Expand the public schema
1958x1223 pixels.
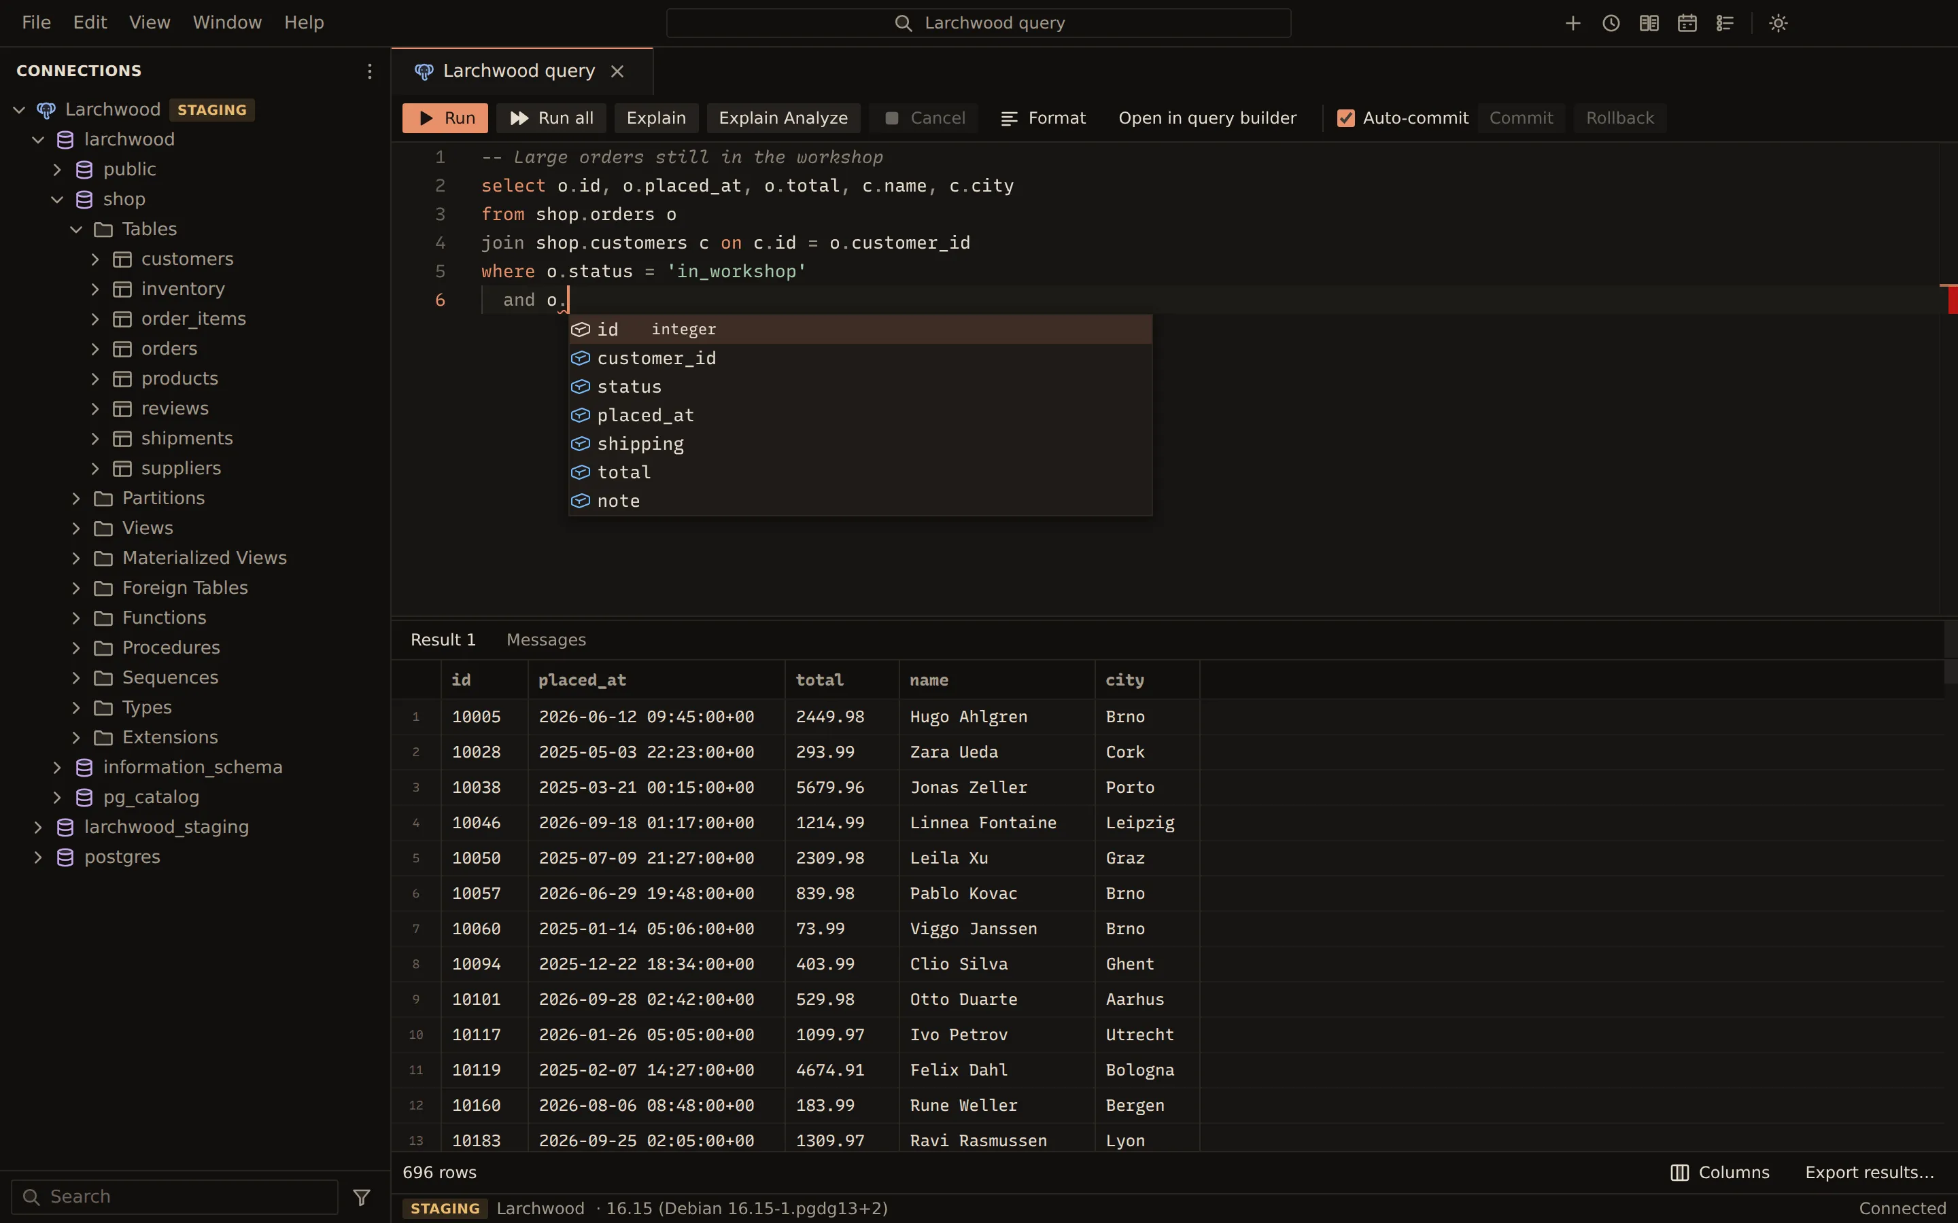tap(57, 169)
